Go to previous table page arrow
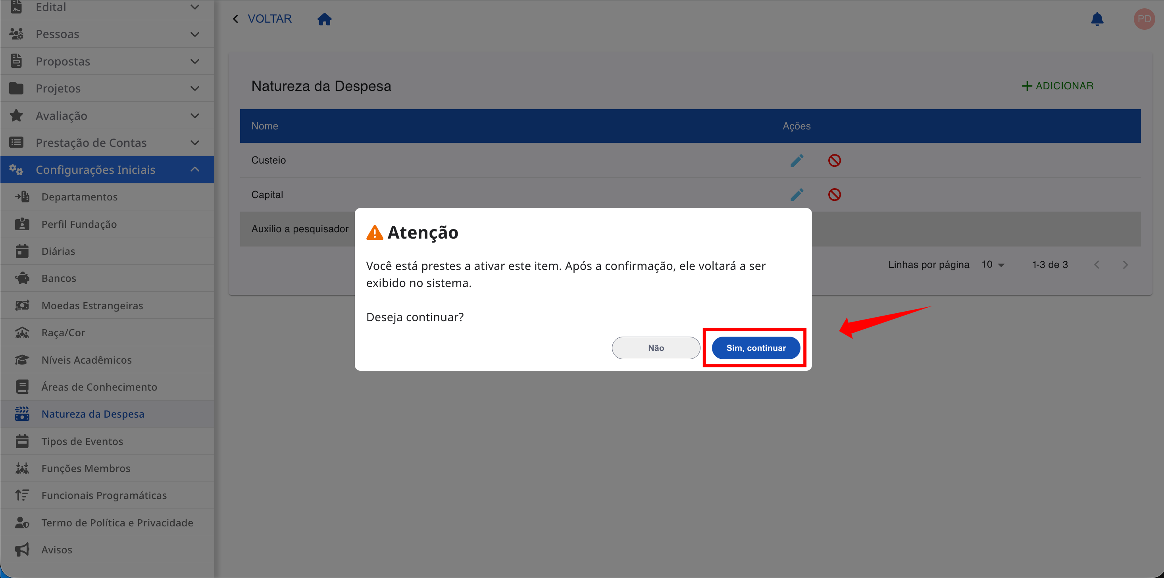This screenshot has width=1164, height=578. tap(1097, 265)
